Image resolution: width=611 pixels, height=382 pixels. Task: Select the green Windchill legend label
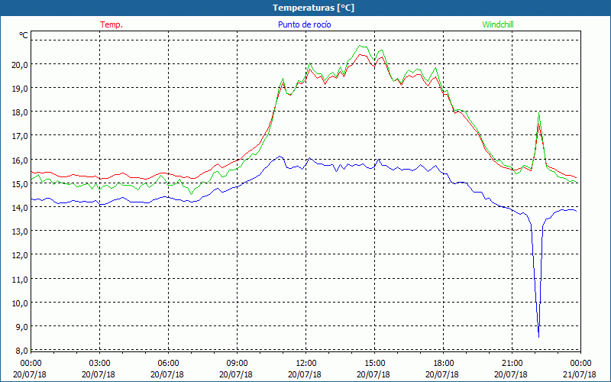click(x=498, y=24)
